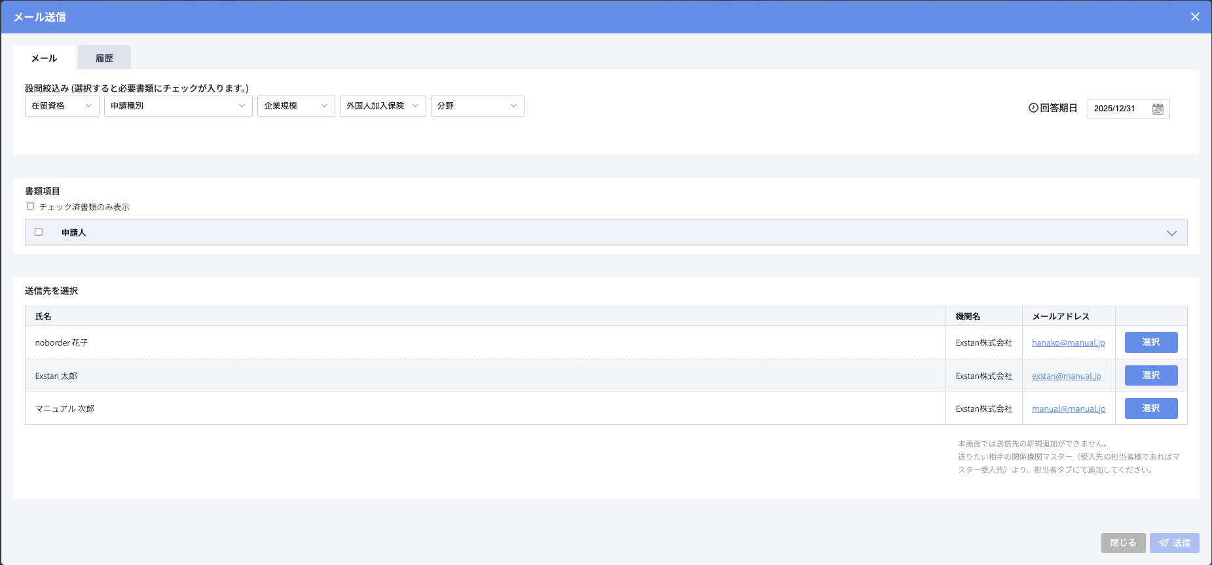Close the メール送信 dialog with X

pyautogui.click(x=1195, y=17)
